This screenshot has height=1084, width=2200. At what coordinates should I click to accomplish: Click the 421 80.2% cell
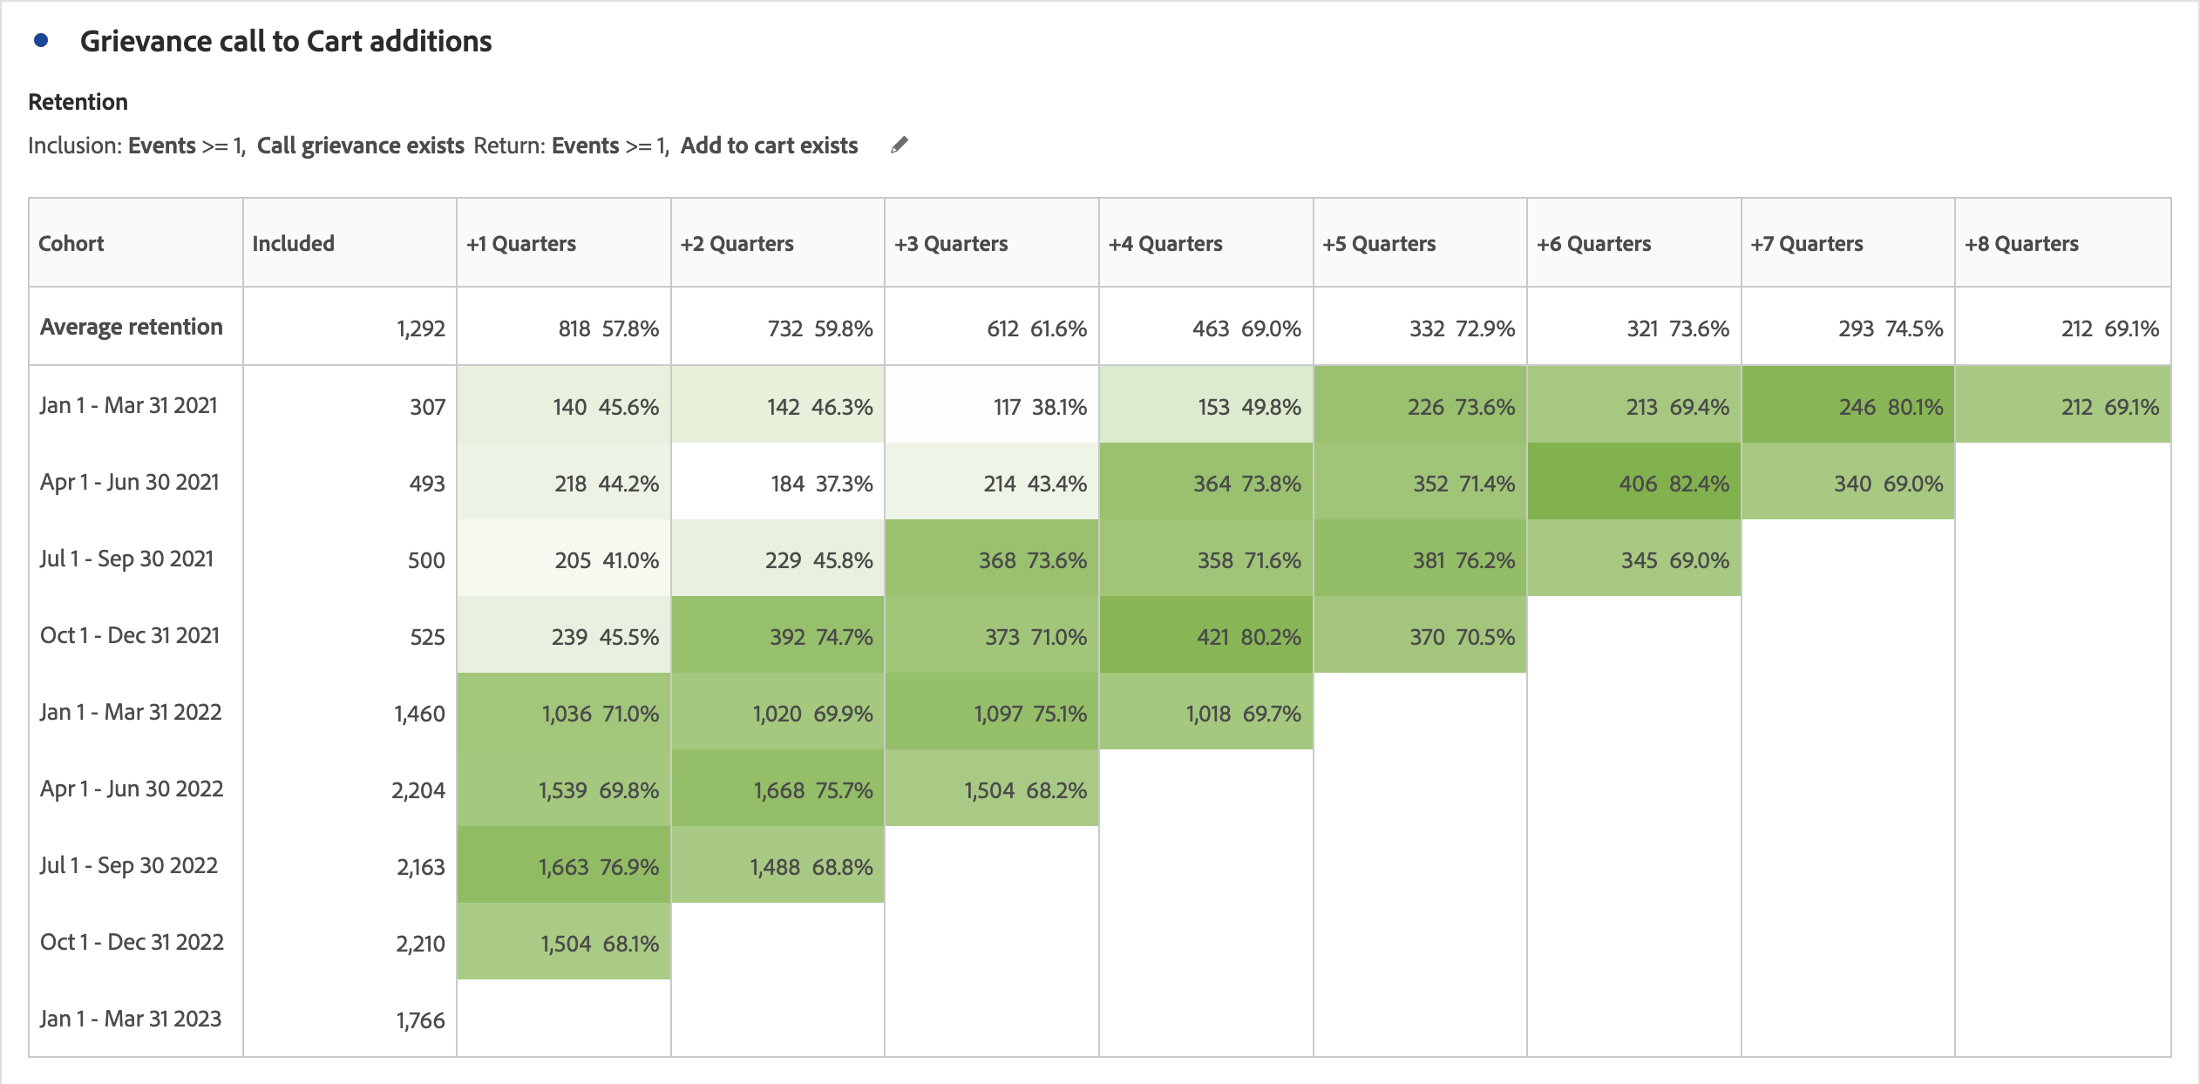click(1206, 636)
